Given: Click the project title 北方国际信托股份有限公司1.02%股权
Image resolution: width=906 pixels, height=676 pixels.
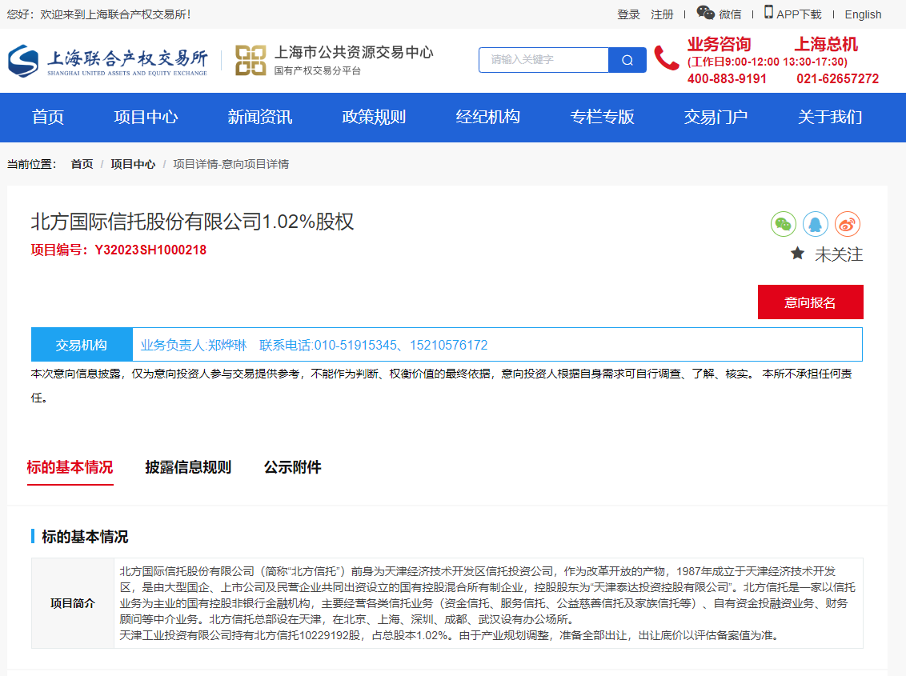Looking at the screenshot, I should [x=192, y=222].
